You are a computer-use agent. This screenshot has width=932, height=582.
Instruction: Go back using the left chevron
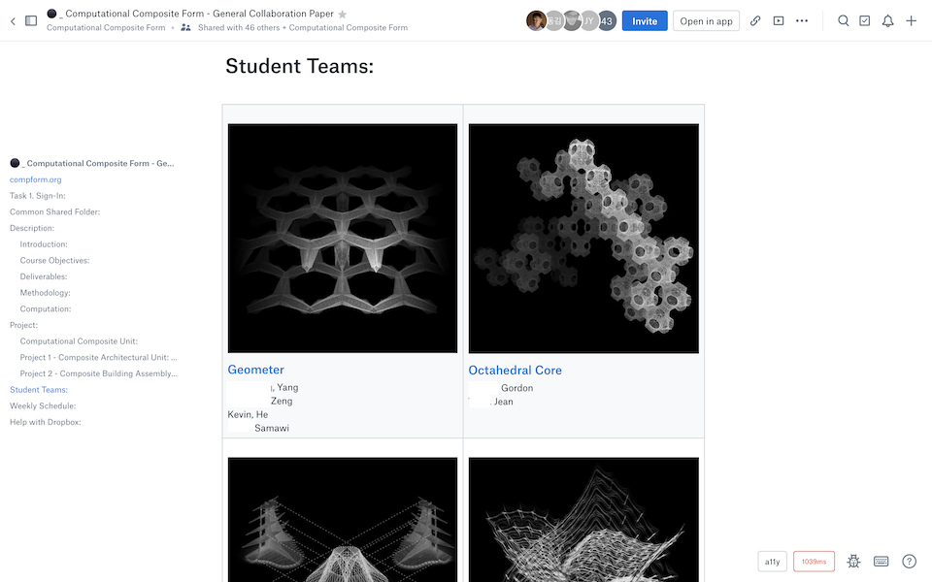point(13,20)
